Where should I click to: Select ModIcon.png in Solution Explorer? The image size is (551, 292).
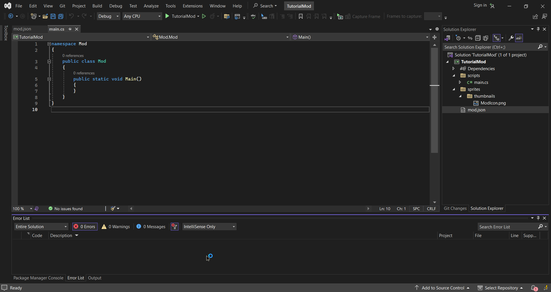(x=493, y=103)
